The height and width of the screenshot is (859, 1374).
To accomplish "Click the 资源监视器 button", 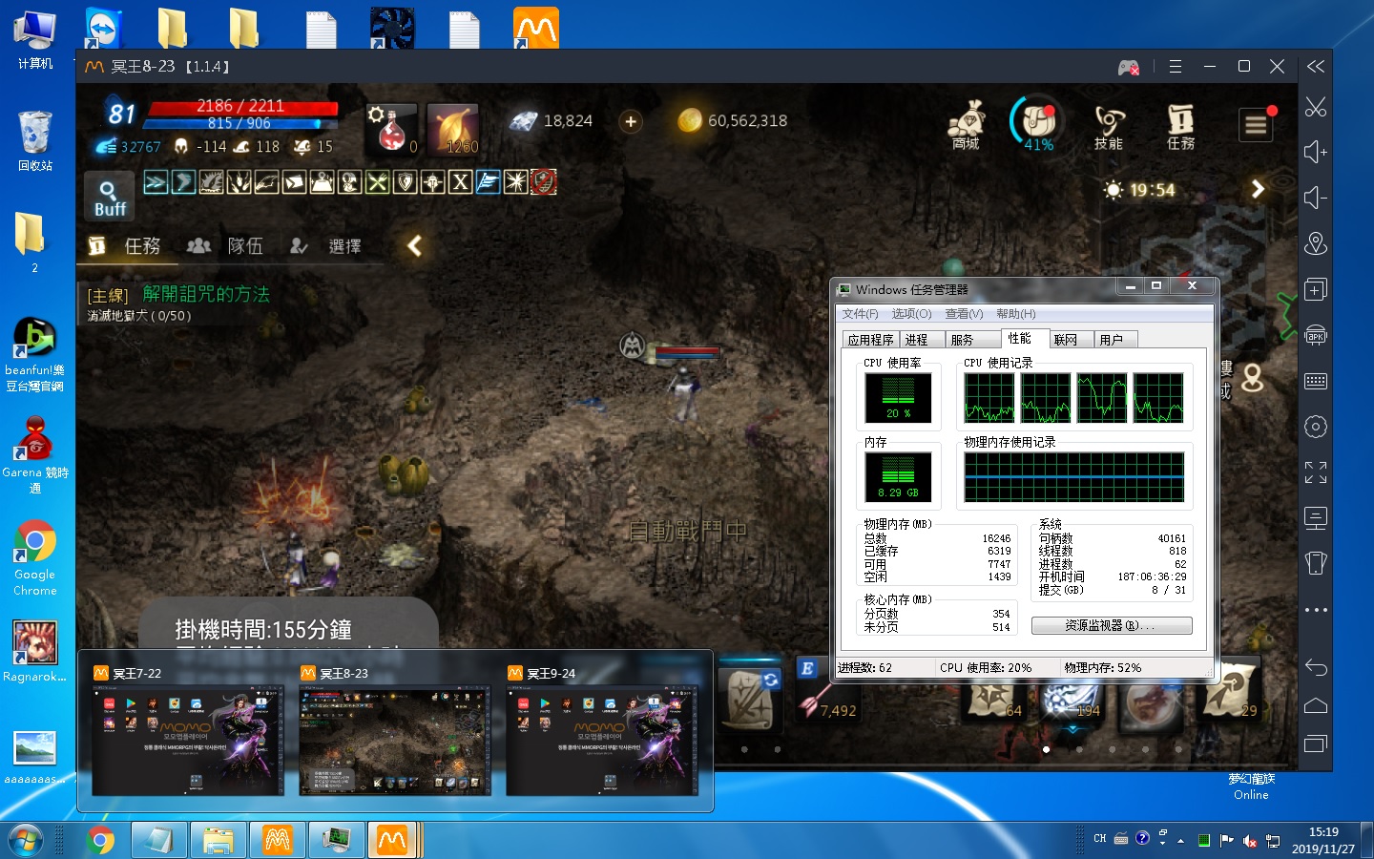I will (1111, 625).
